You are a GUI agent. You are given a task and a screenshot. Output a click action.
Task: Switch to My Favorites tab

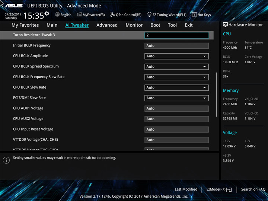click(25, 25)
